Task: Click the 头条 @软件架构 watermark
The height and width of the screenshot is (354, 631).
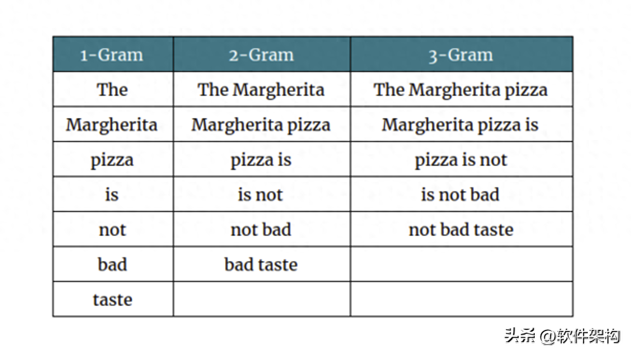Action: tap(563, 336)
